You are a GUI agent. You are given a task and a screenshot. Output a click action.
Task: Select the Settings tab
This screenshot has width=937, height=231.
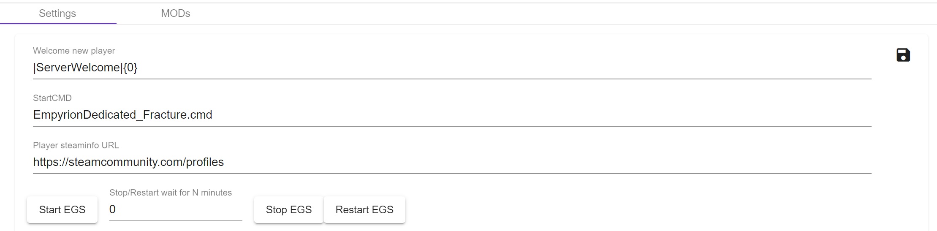tap(57, 14)
